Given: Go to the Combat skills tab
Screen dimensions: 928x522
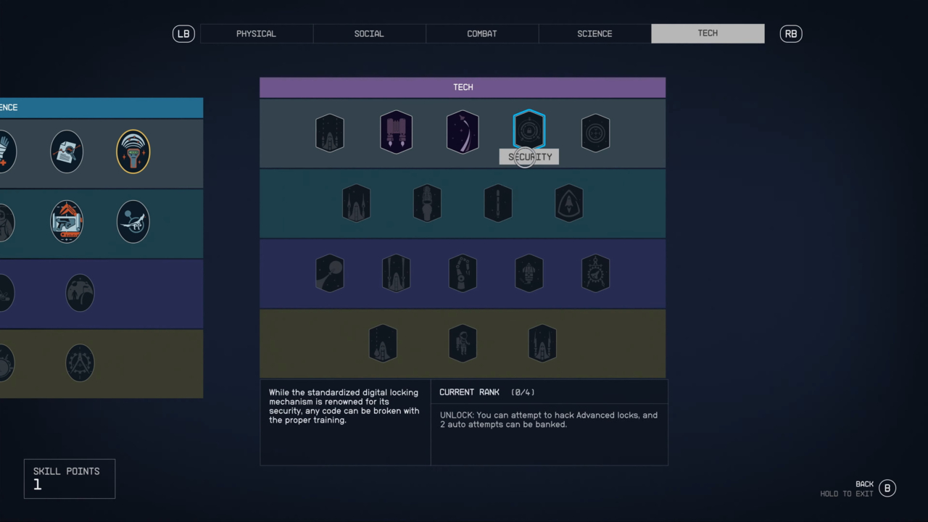Looking at the screenshot, I should pyautogui.click(x=482, y=33).
